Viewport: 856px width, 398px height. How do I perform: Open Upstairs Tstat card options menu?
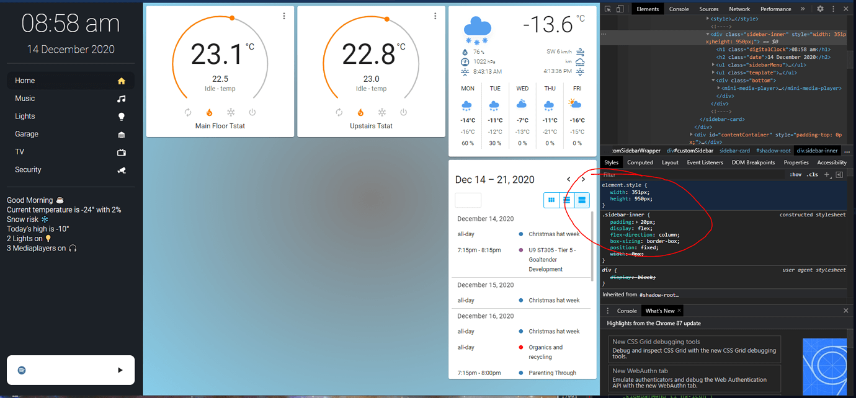[x=435, y=16]
